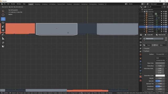Select the Rotate tool
The height and width of the screenshot is (94, 168).
pyautogui.click(x=3, y=23)
